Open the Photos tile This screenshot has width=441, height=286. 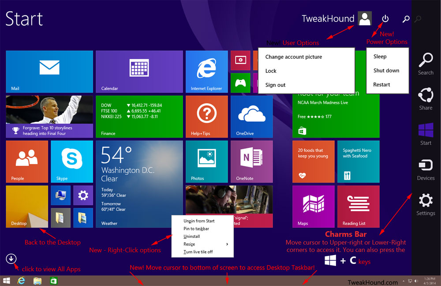pyautogui.click(x=207, y=162)
